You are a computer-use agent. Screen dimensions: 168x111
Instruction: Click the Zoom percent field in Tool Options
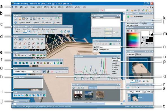pos(25,31)
